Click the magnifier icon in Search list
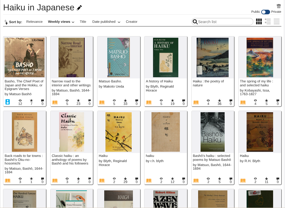 click(195, 22)
